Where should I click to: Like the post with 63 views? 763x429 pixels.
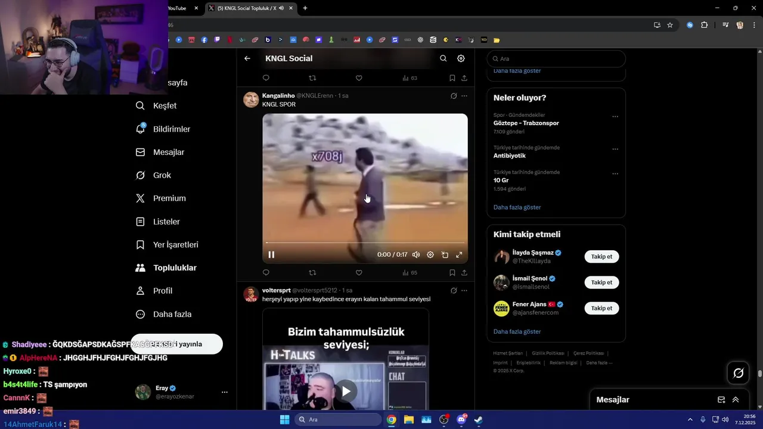[359, 78]
